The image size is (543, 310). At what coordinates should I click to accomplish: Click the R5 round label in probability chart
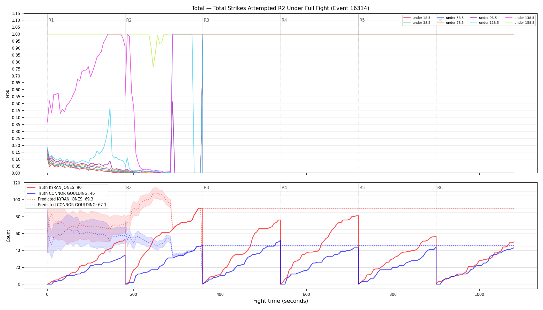[362, 20]
